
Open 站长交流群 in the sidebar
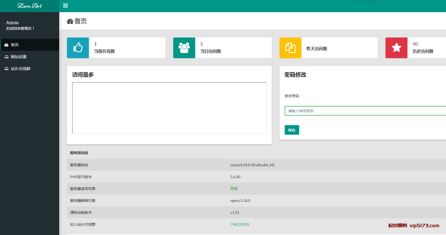tap(20, 69)
